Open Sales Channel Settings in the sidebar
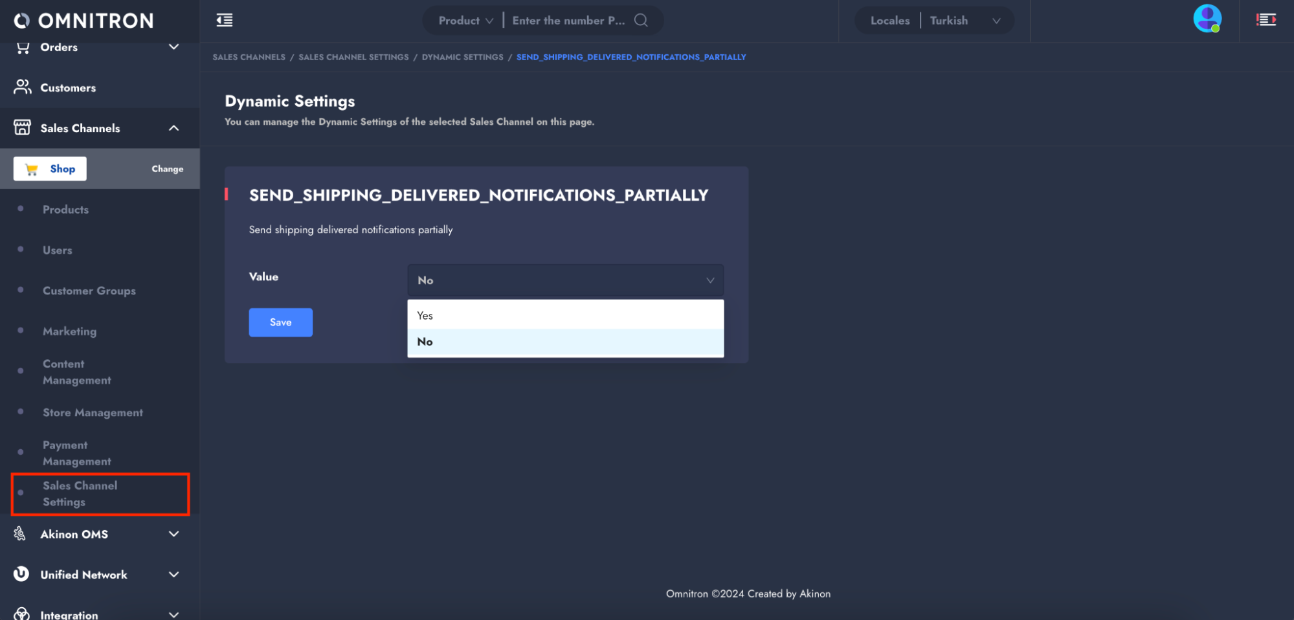The width and height of the screenshot is (1294, 620). pyautogui.click(x=80, y=494)
